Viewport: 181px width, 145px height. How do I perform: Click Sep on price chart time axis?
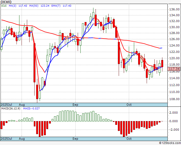pos(75,105)
